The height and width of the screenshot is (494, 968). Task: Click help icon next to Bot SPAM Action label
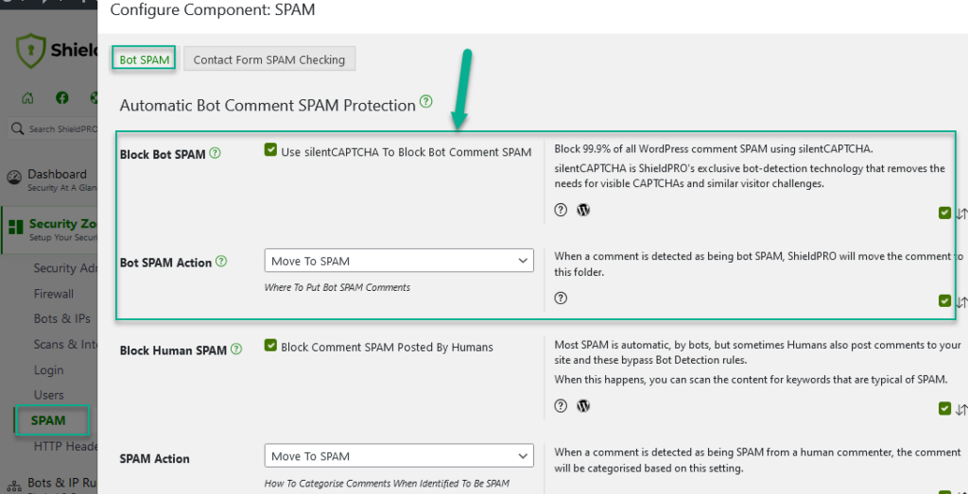[x=221, y=261]
